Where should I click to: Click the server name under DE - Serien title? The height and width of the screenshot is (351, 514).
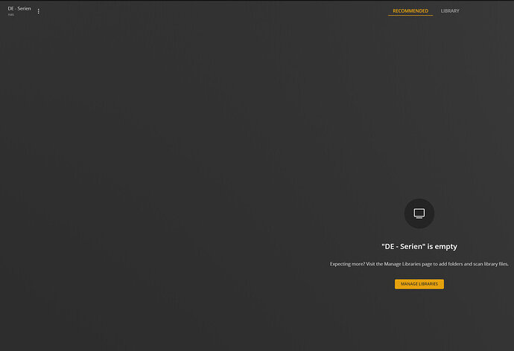coord(11,15)
